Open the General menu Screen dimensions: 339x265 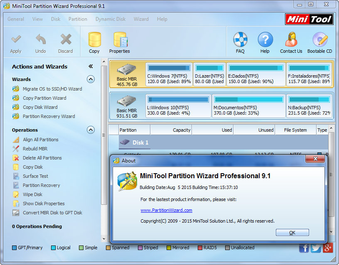[x=16, y=19]
